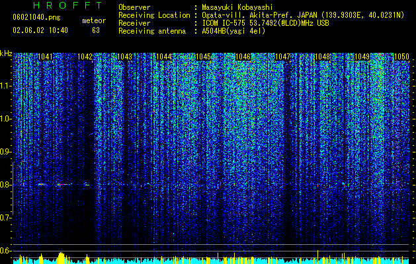Click the 1042 time marker
416x264 pixels.
click(85, 57)
